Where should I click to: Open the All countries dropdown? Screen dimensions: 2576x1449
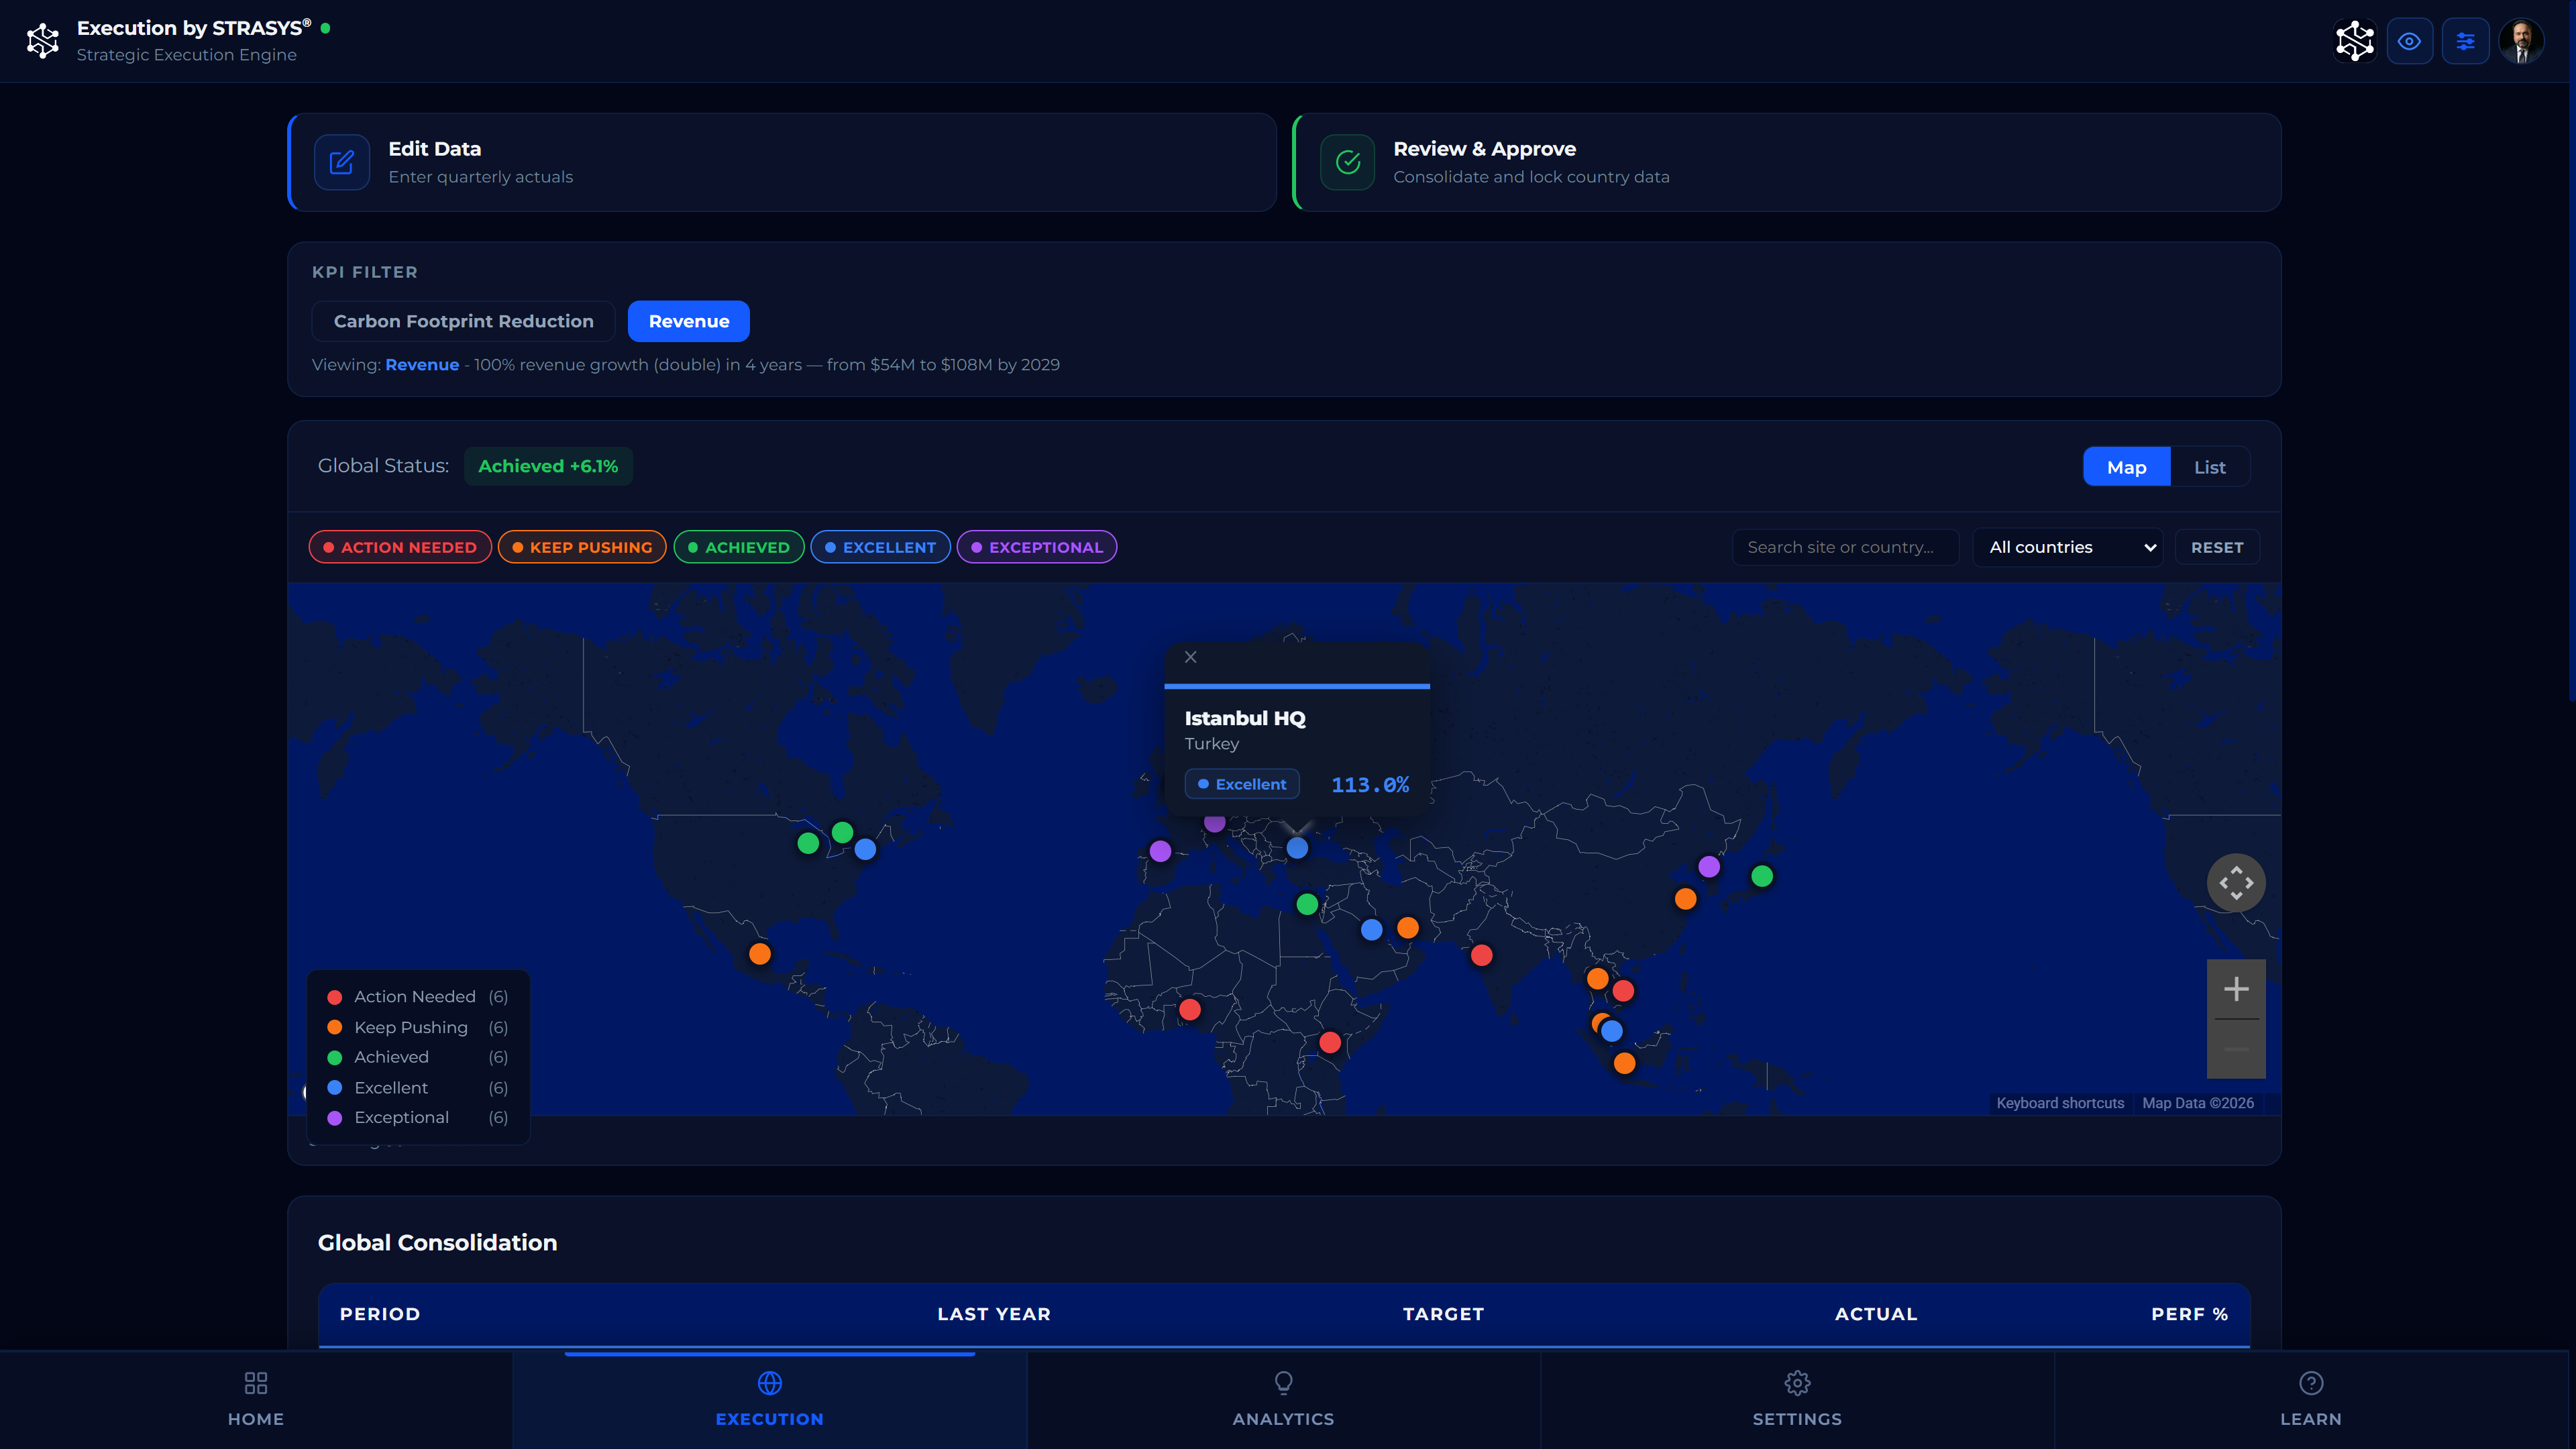click(x=2067, y=547)
